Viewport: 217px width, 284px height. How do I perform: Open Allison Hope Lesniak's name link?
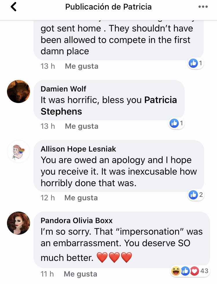tap(78, 149)
